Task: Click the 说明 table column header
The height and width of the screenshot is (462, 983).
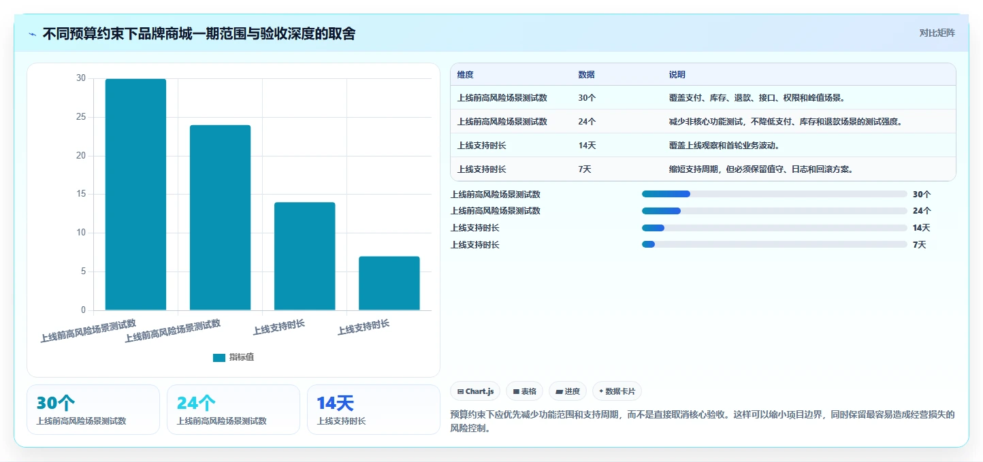Action: click(x=677, y=75)
